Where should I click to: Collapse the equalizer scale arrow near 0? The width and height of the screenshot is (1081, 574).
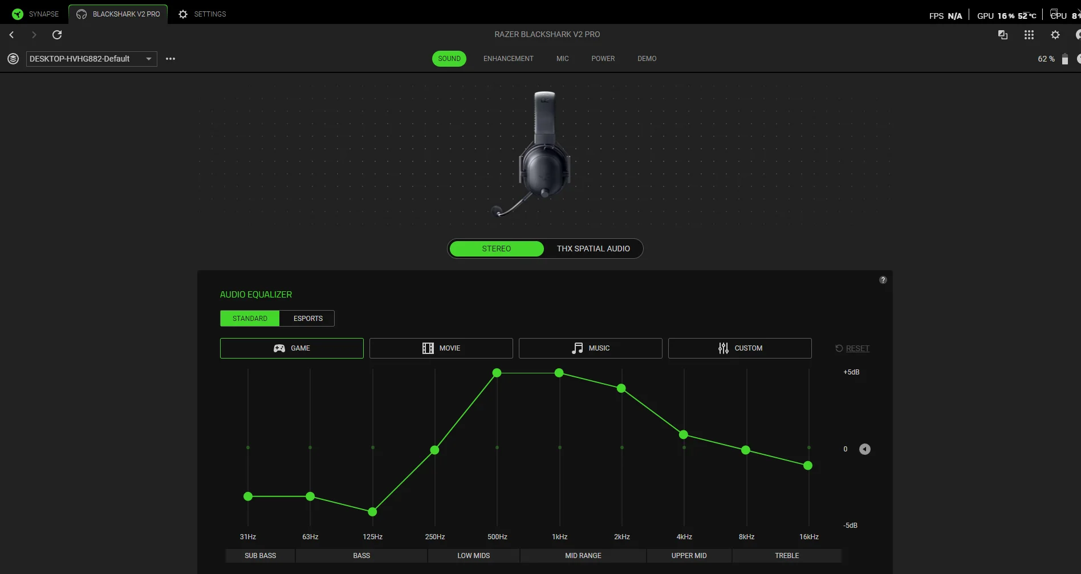(x=864, y=449)
